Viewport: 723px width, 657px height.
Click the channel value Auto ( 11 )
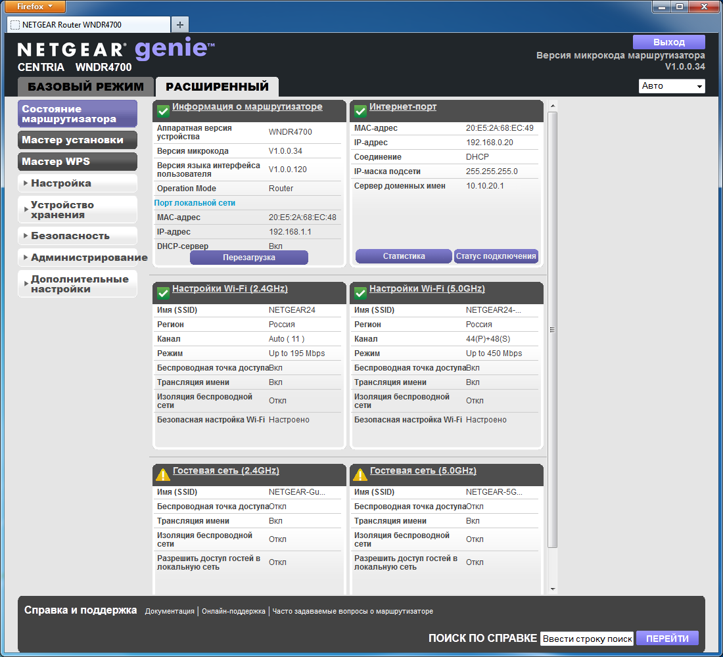(287, 339)
